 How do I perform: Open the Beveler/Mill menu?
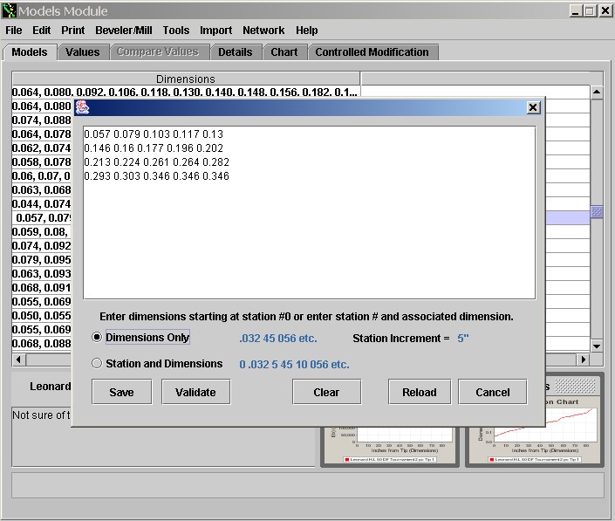click(x=123, y=31)
